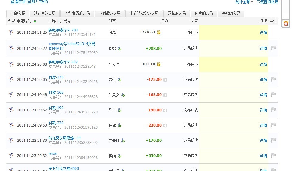Open 详情 for the -165.00 payment

pos(263,95)
